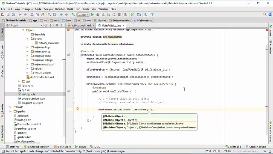Open the Refactor menu
Viewport: 273px width, 154px height.
(60, 9)
